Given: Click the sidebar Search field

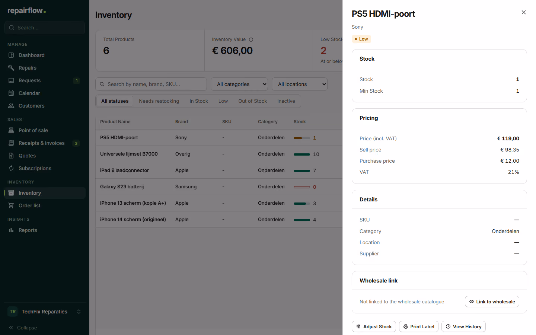Looking at the screenshot, I should 45,28.
